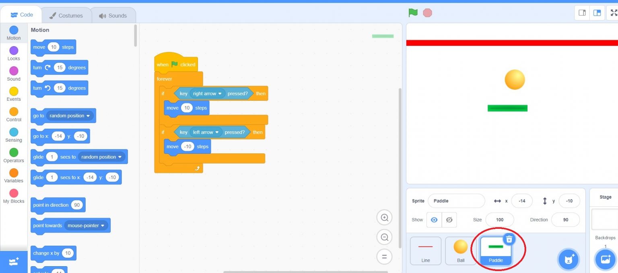This screenshot has width=618, height=273.
Task: Show the sprite using the eye toggle
Action: click(x=434, y=220)
